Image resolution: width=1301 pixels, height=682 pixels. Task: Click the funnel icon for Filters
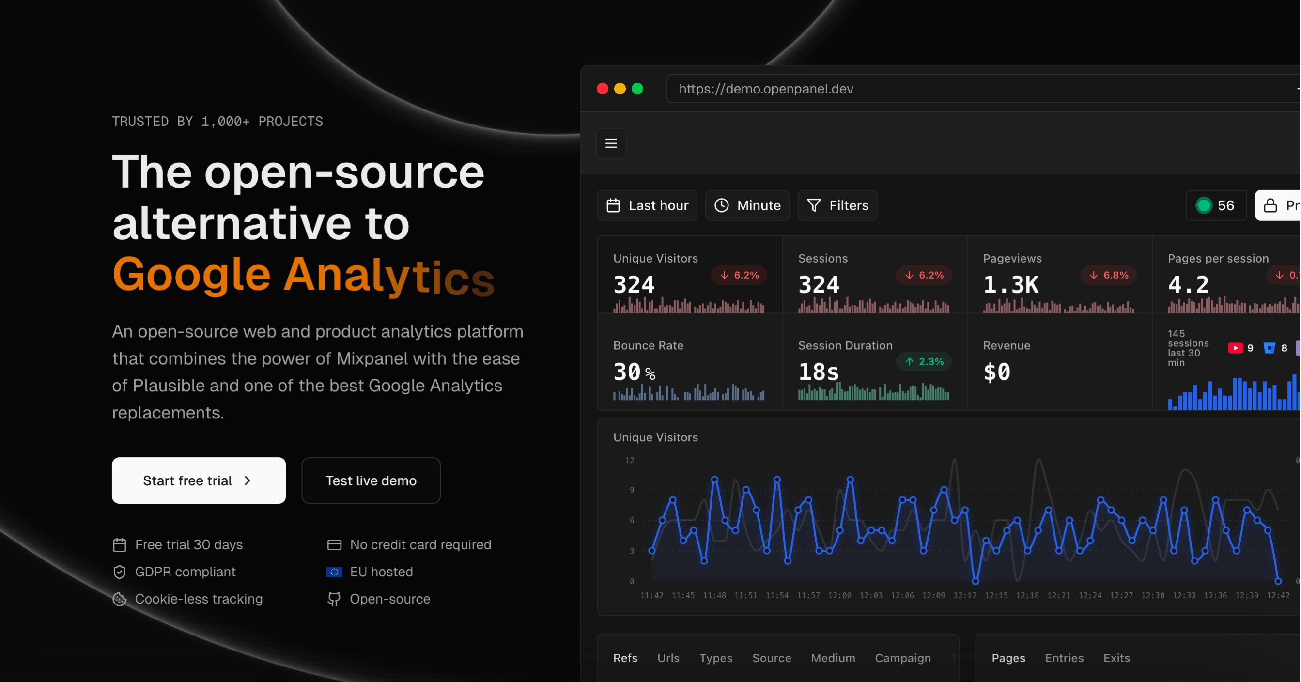coord(814,205)
